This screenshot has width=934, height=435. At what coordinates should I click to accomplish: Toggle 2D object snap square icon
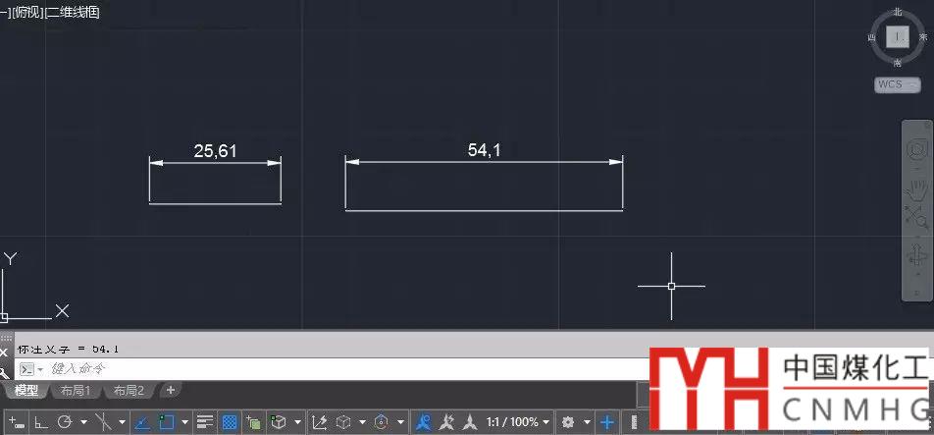tap(166, 422)
